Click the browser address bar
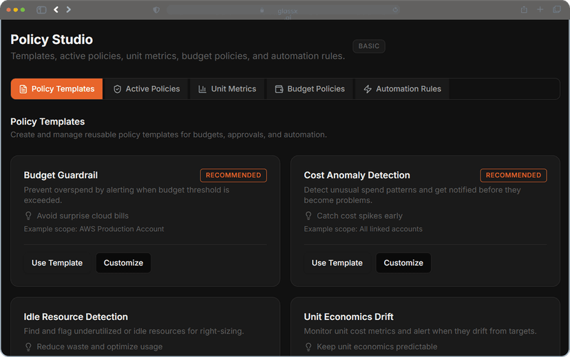The height and width of the screenshot is (357, 570). [284, 10]
